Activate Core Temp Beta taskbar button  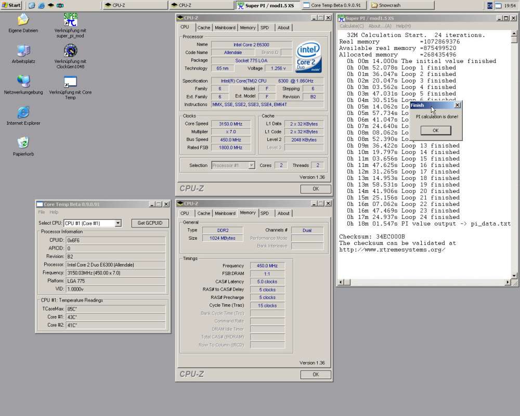[x=334, y=5]
